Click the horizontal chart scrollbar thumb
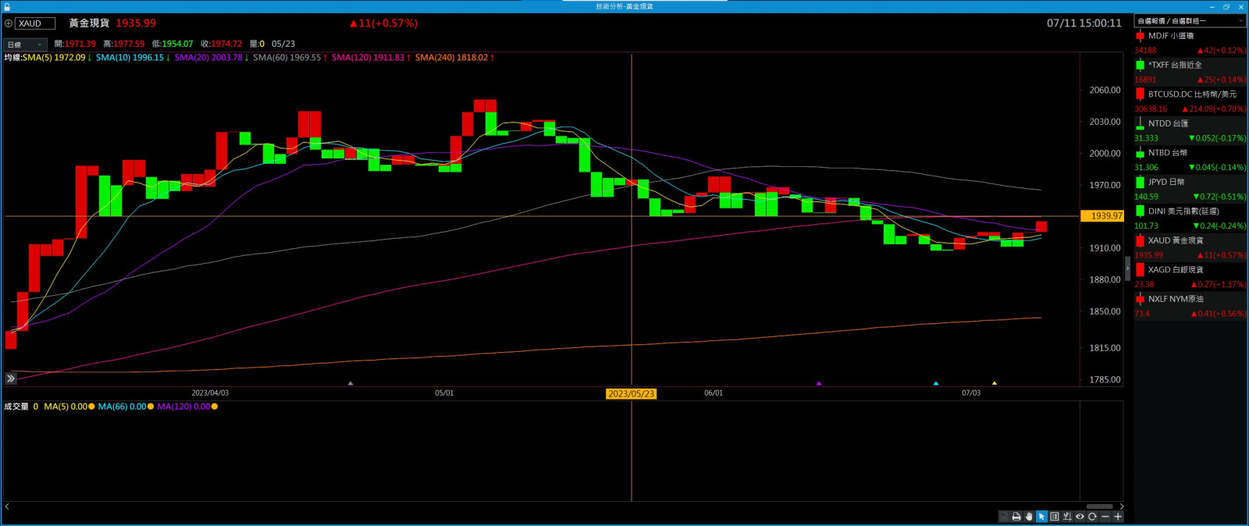Screen dimensions: 1249x526 [1099, 506]
